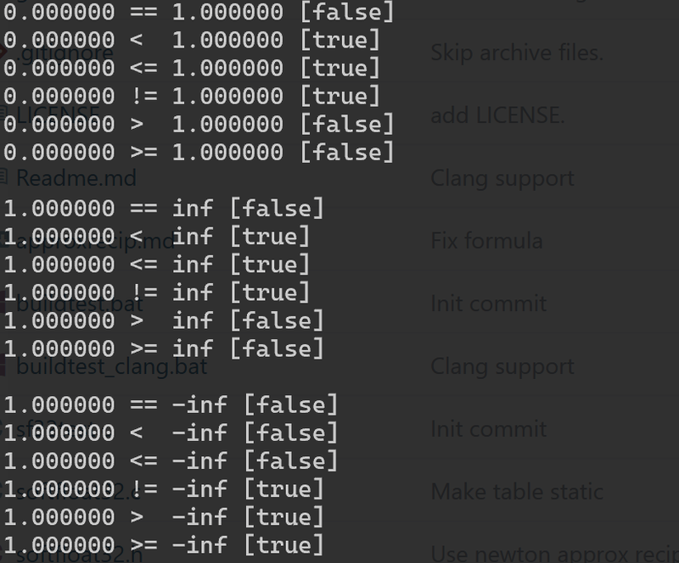
Task: Click the batch file icon beside buildtest.bat
Action: [x=3, y=303]
